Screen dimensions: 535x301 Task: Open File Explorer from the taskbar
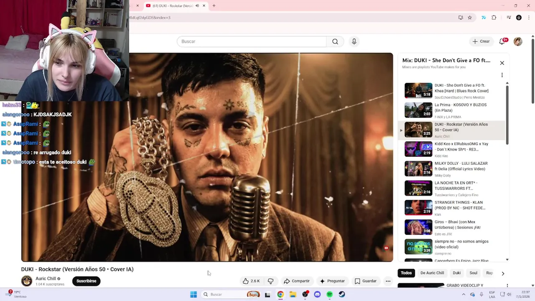click(x=293, y=294)
